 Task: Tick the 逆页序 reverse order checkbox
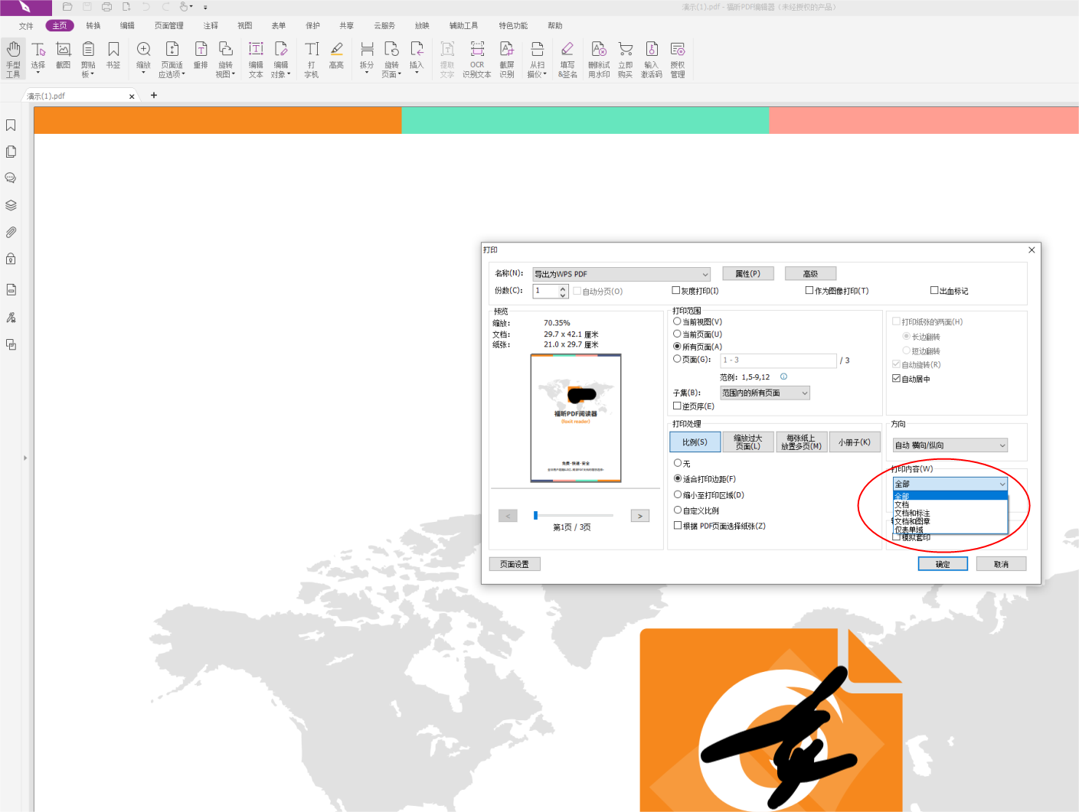(677, 406)
